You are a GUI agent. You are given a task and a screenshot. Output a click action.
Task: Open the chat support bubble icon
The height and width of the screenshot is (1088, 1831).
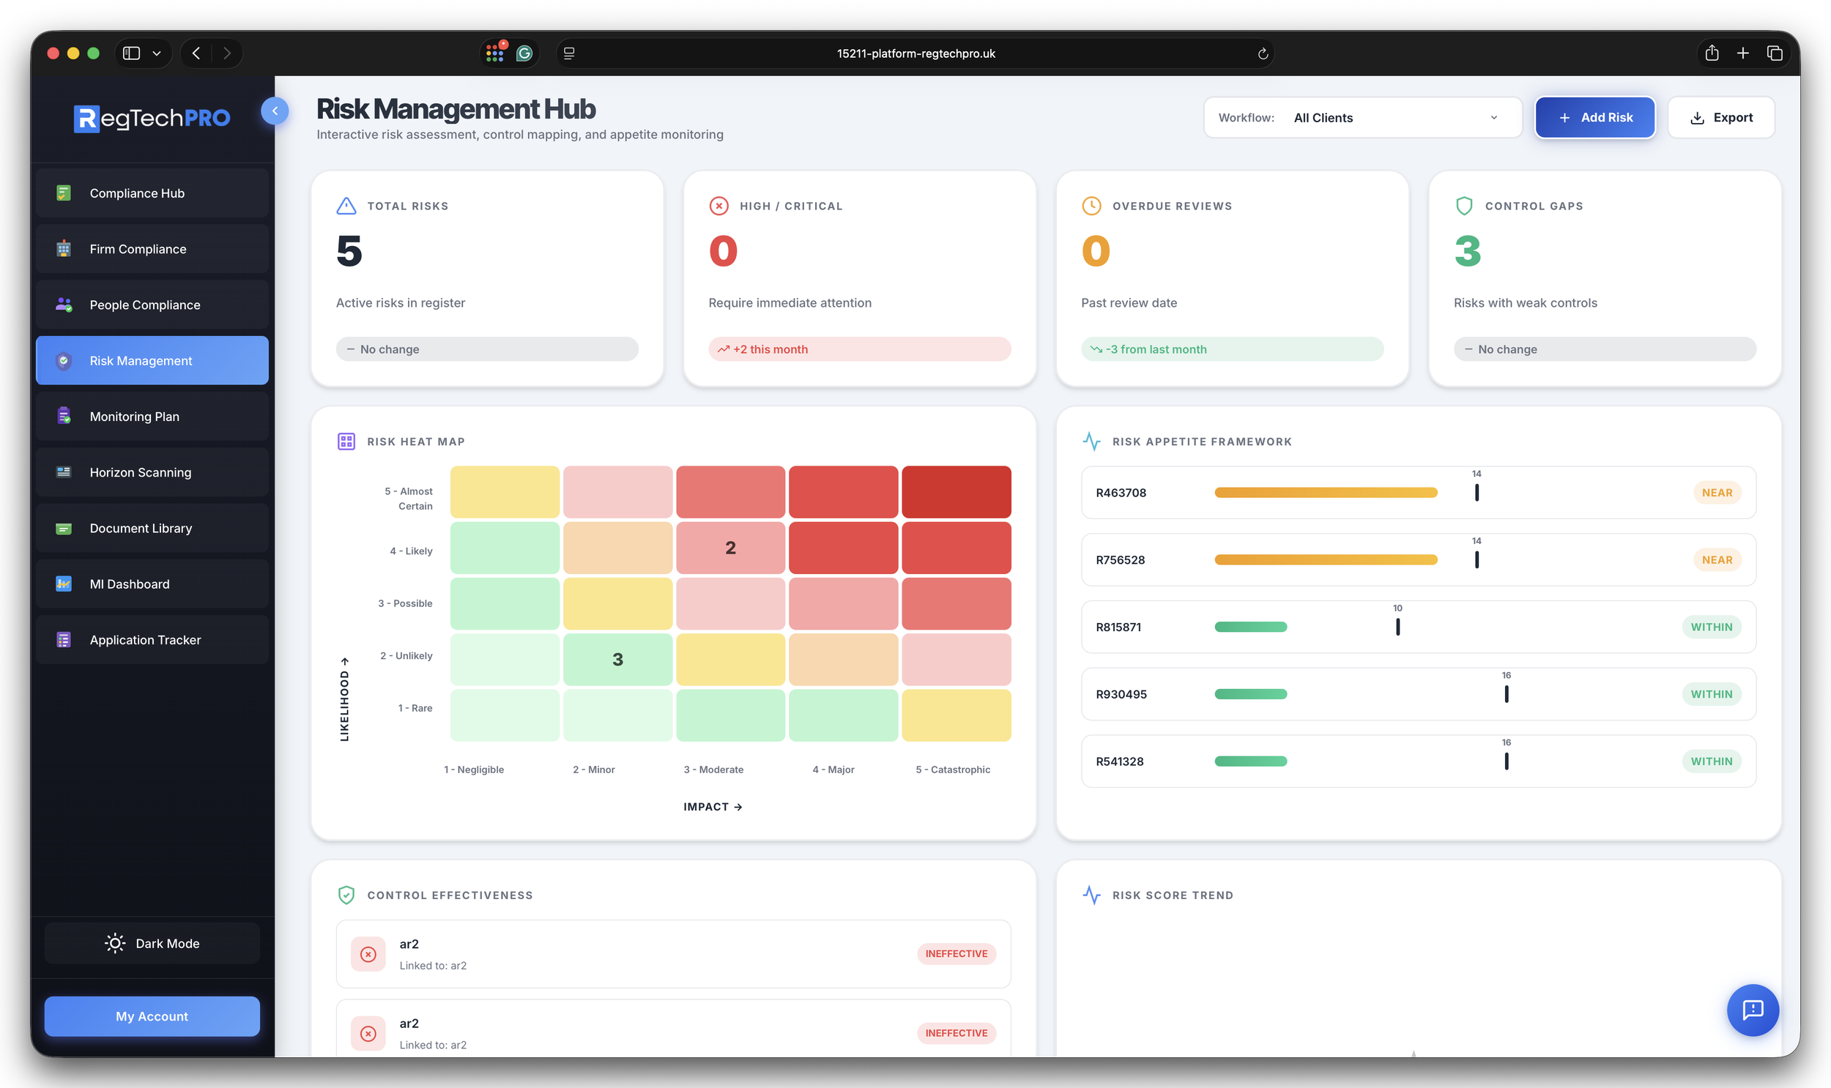click(1752, 1010)
